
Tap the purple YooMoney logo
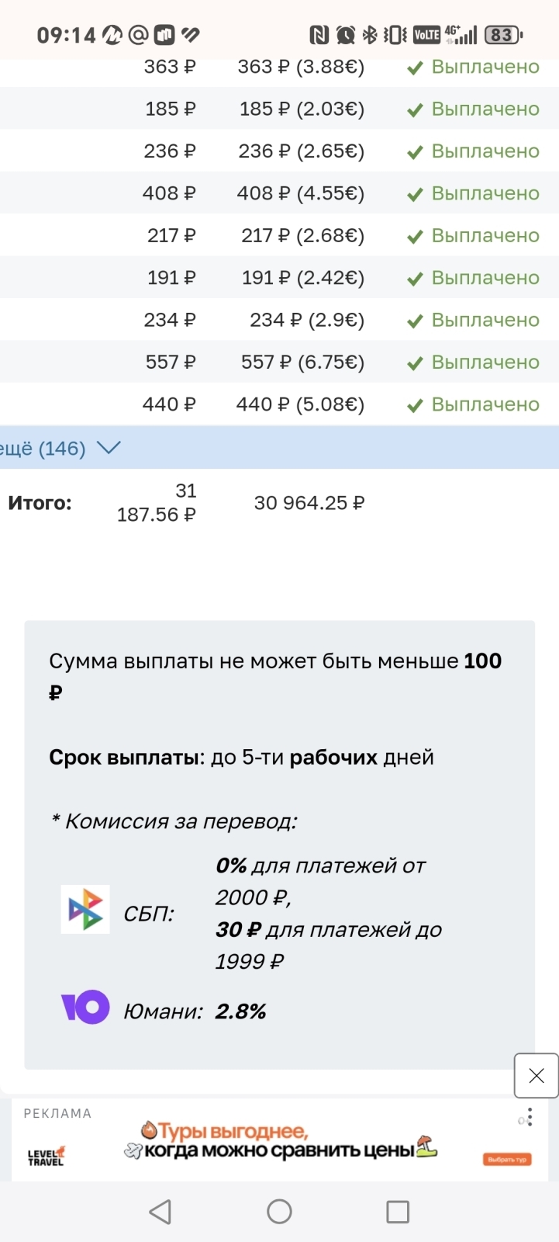tap(85, 1007)
